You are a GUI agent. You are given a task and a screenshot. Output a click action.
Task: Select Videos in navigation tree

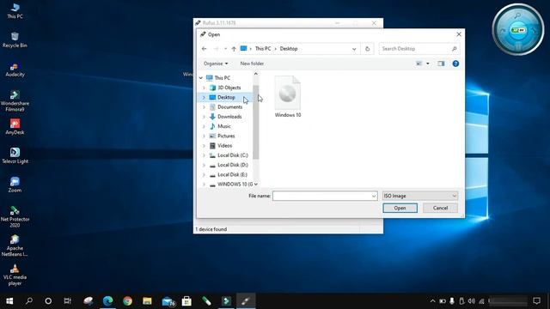(x=225, y=145)
